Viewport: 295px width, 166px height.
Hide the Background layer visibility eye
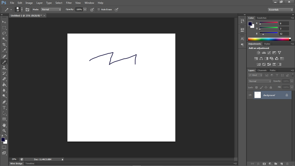[x=250, y=95]
